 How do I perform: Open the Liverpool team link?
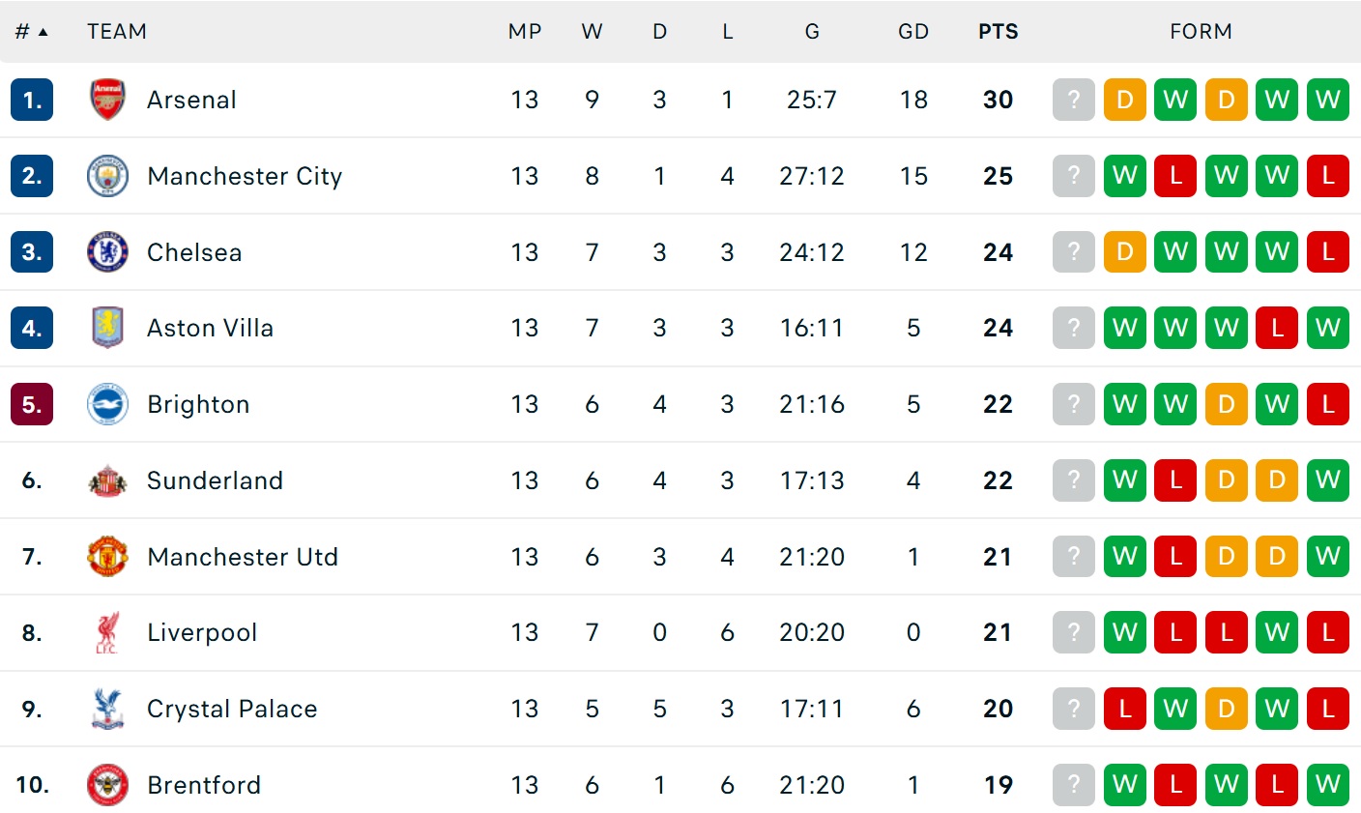click(x=202, y=632)
